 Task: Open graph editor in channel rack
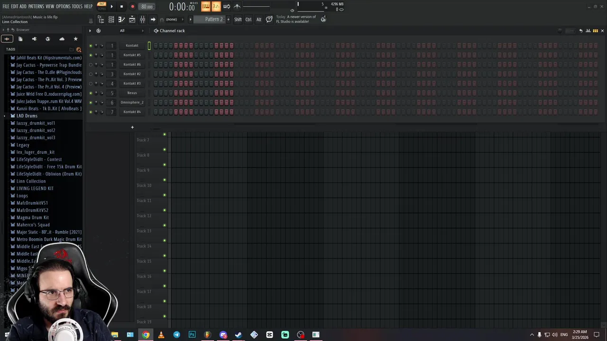pyautogui.click(x=588, y=31)
